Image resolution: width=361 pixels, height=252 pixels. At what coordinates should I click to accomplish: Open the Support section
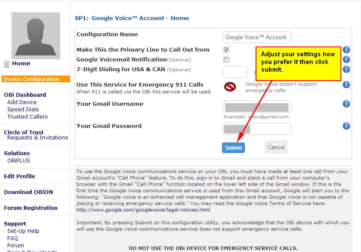[15, 224]
